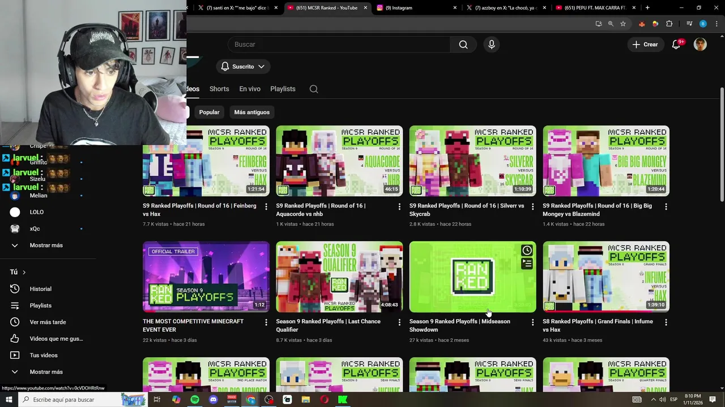Open options menu for Most Competitive Minecraft Event

coord(266,322)
